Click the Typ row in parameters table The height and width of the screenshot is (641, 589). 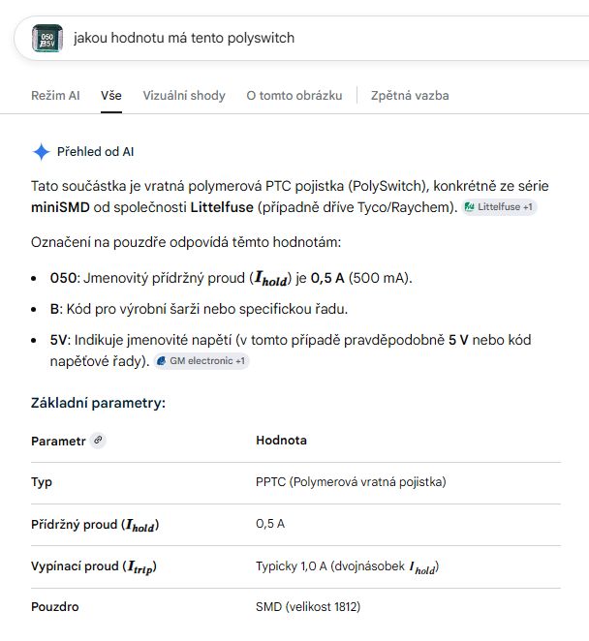tap(42, 482)
